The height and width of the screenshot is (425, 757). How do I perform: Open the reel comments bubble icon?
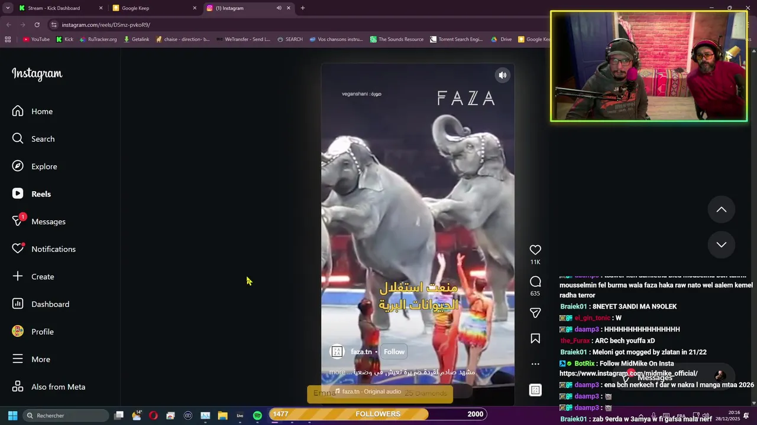(x=535, y=282)
